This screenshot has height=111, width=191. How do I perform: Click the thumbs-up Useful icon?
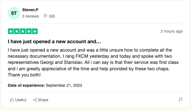point(12,100)
